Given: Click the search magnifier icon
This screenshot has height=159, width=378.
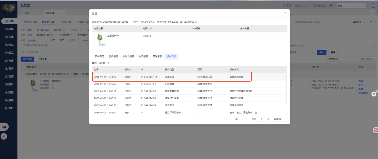Looking at the screenshot, I should coord(371,22).
